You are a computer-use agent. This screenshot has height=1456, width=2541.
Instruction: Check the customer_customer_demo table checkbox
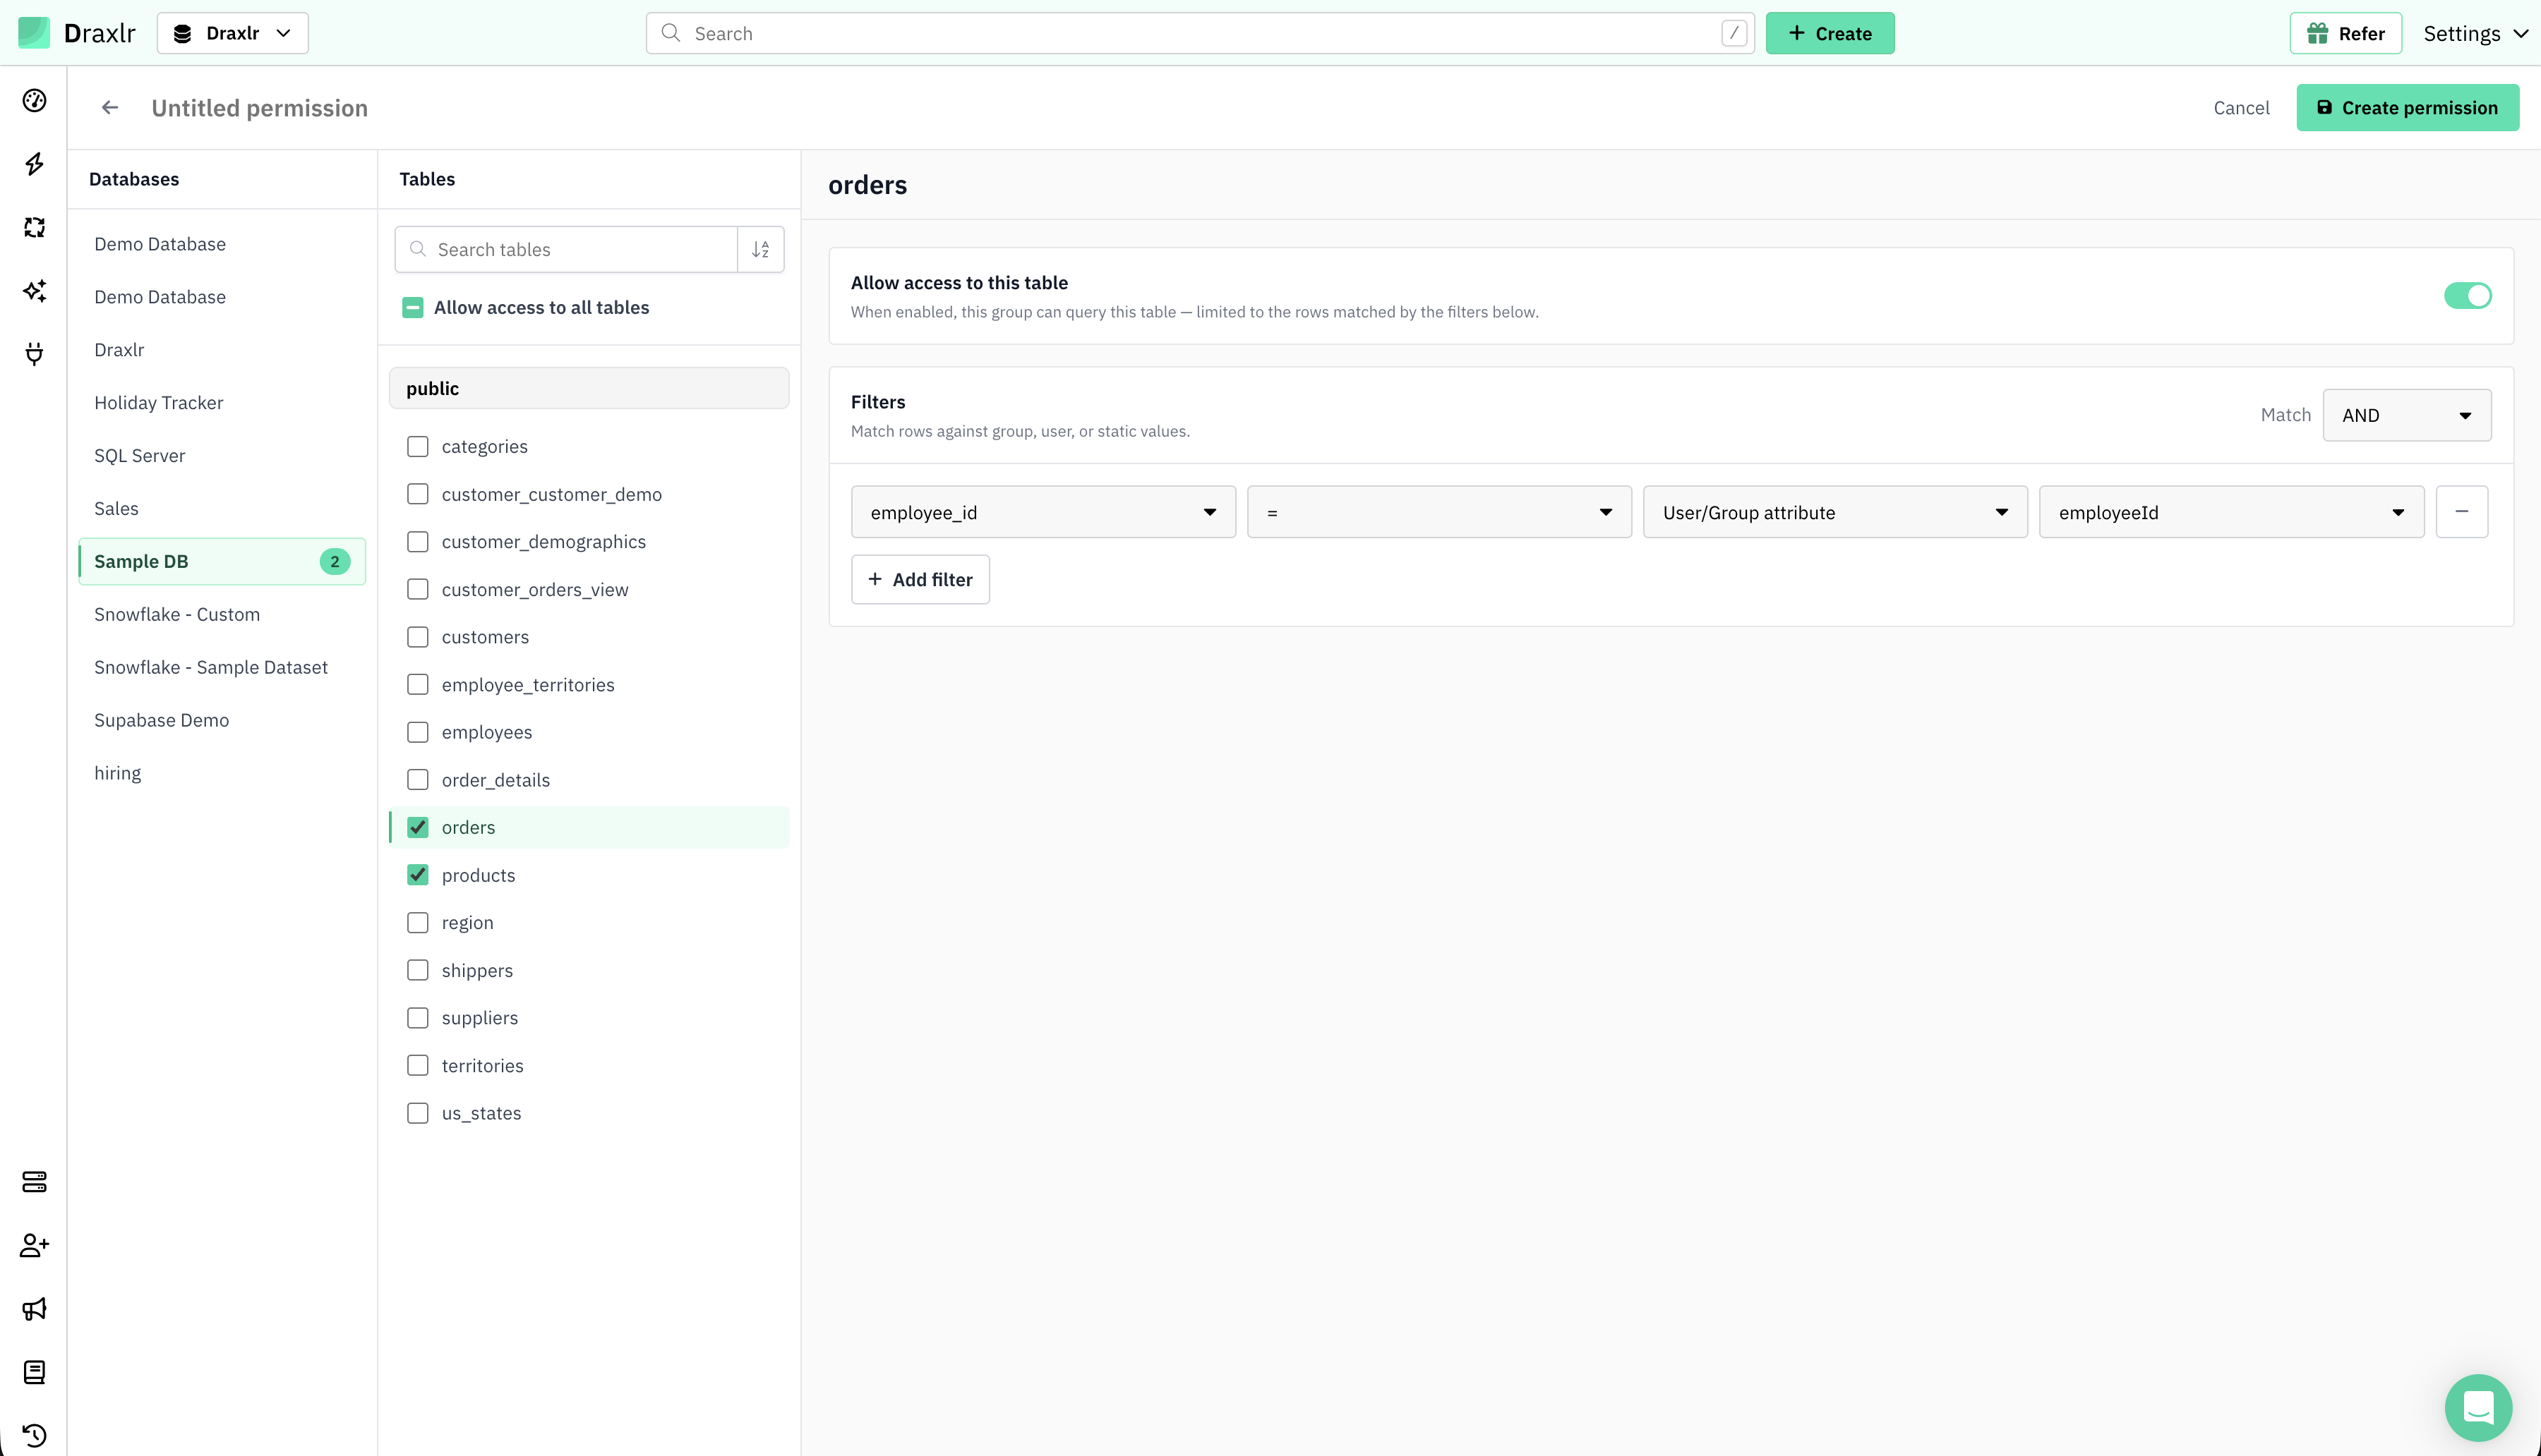(x=418, y=494)
